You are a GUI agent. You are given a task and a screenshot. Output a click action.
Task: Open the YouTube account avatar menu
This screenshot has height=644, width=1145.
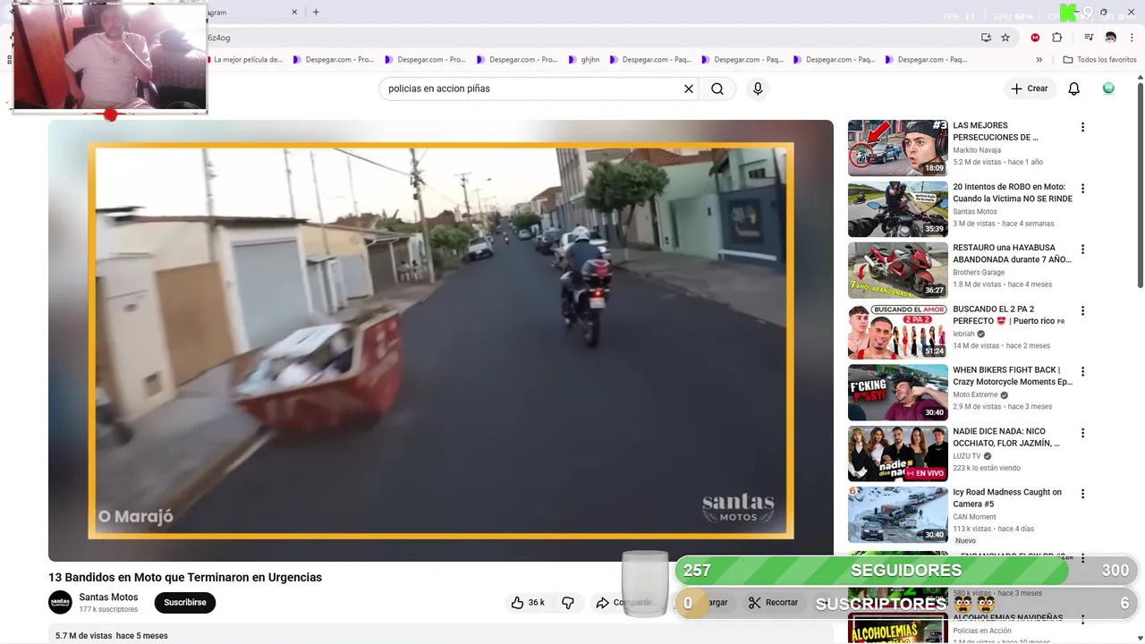pos(1108,89)
